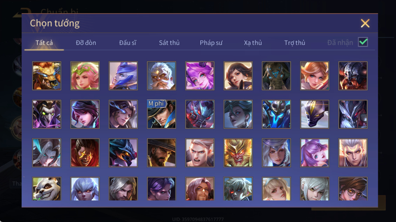Select the cowboy hat bearded hero

(162, 153)
